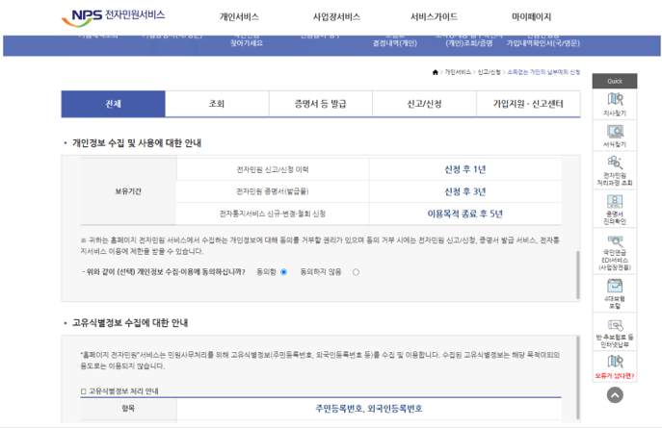The height and width of the screenshot is (428, 662).
Task: Click (개인)조회/증명 in blue submenu bar
Action: [469, 43]
